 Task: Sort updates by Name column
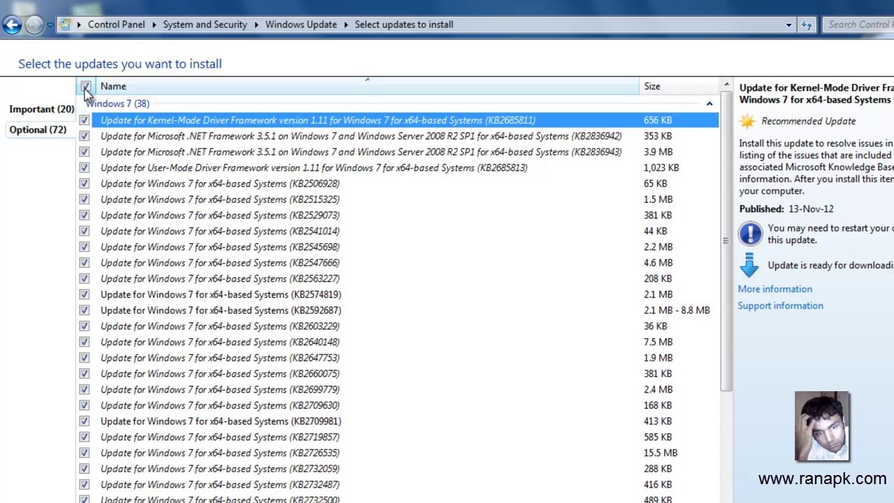367,87
